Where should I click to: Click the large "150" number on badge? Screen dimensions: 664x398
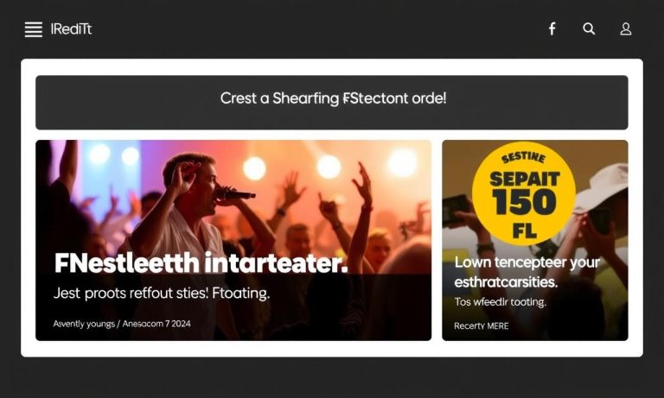coord(524,202)
